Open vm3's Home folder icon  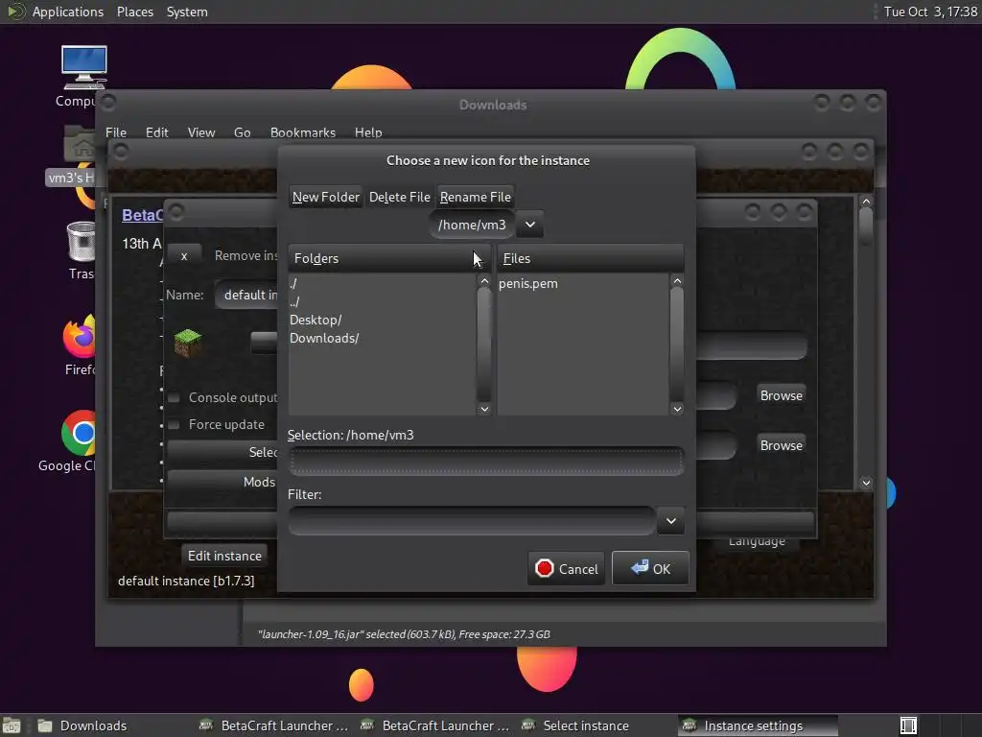tap(80, 145)
